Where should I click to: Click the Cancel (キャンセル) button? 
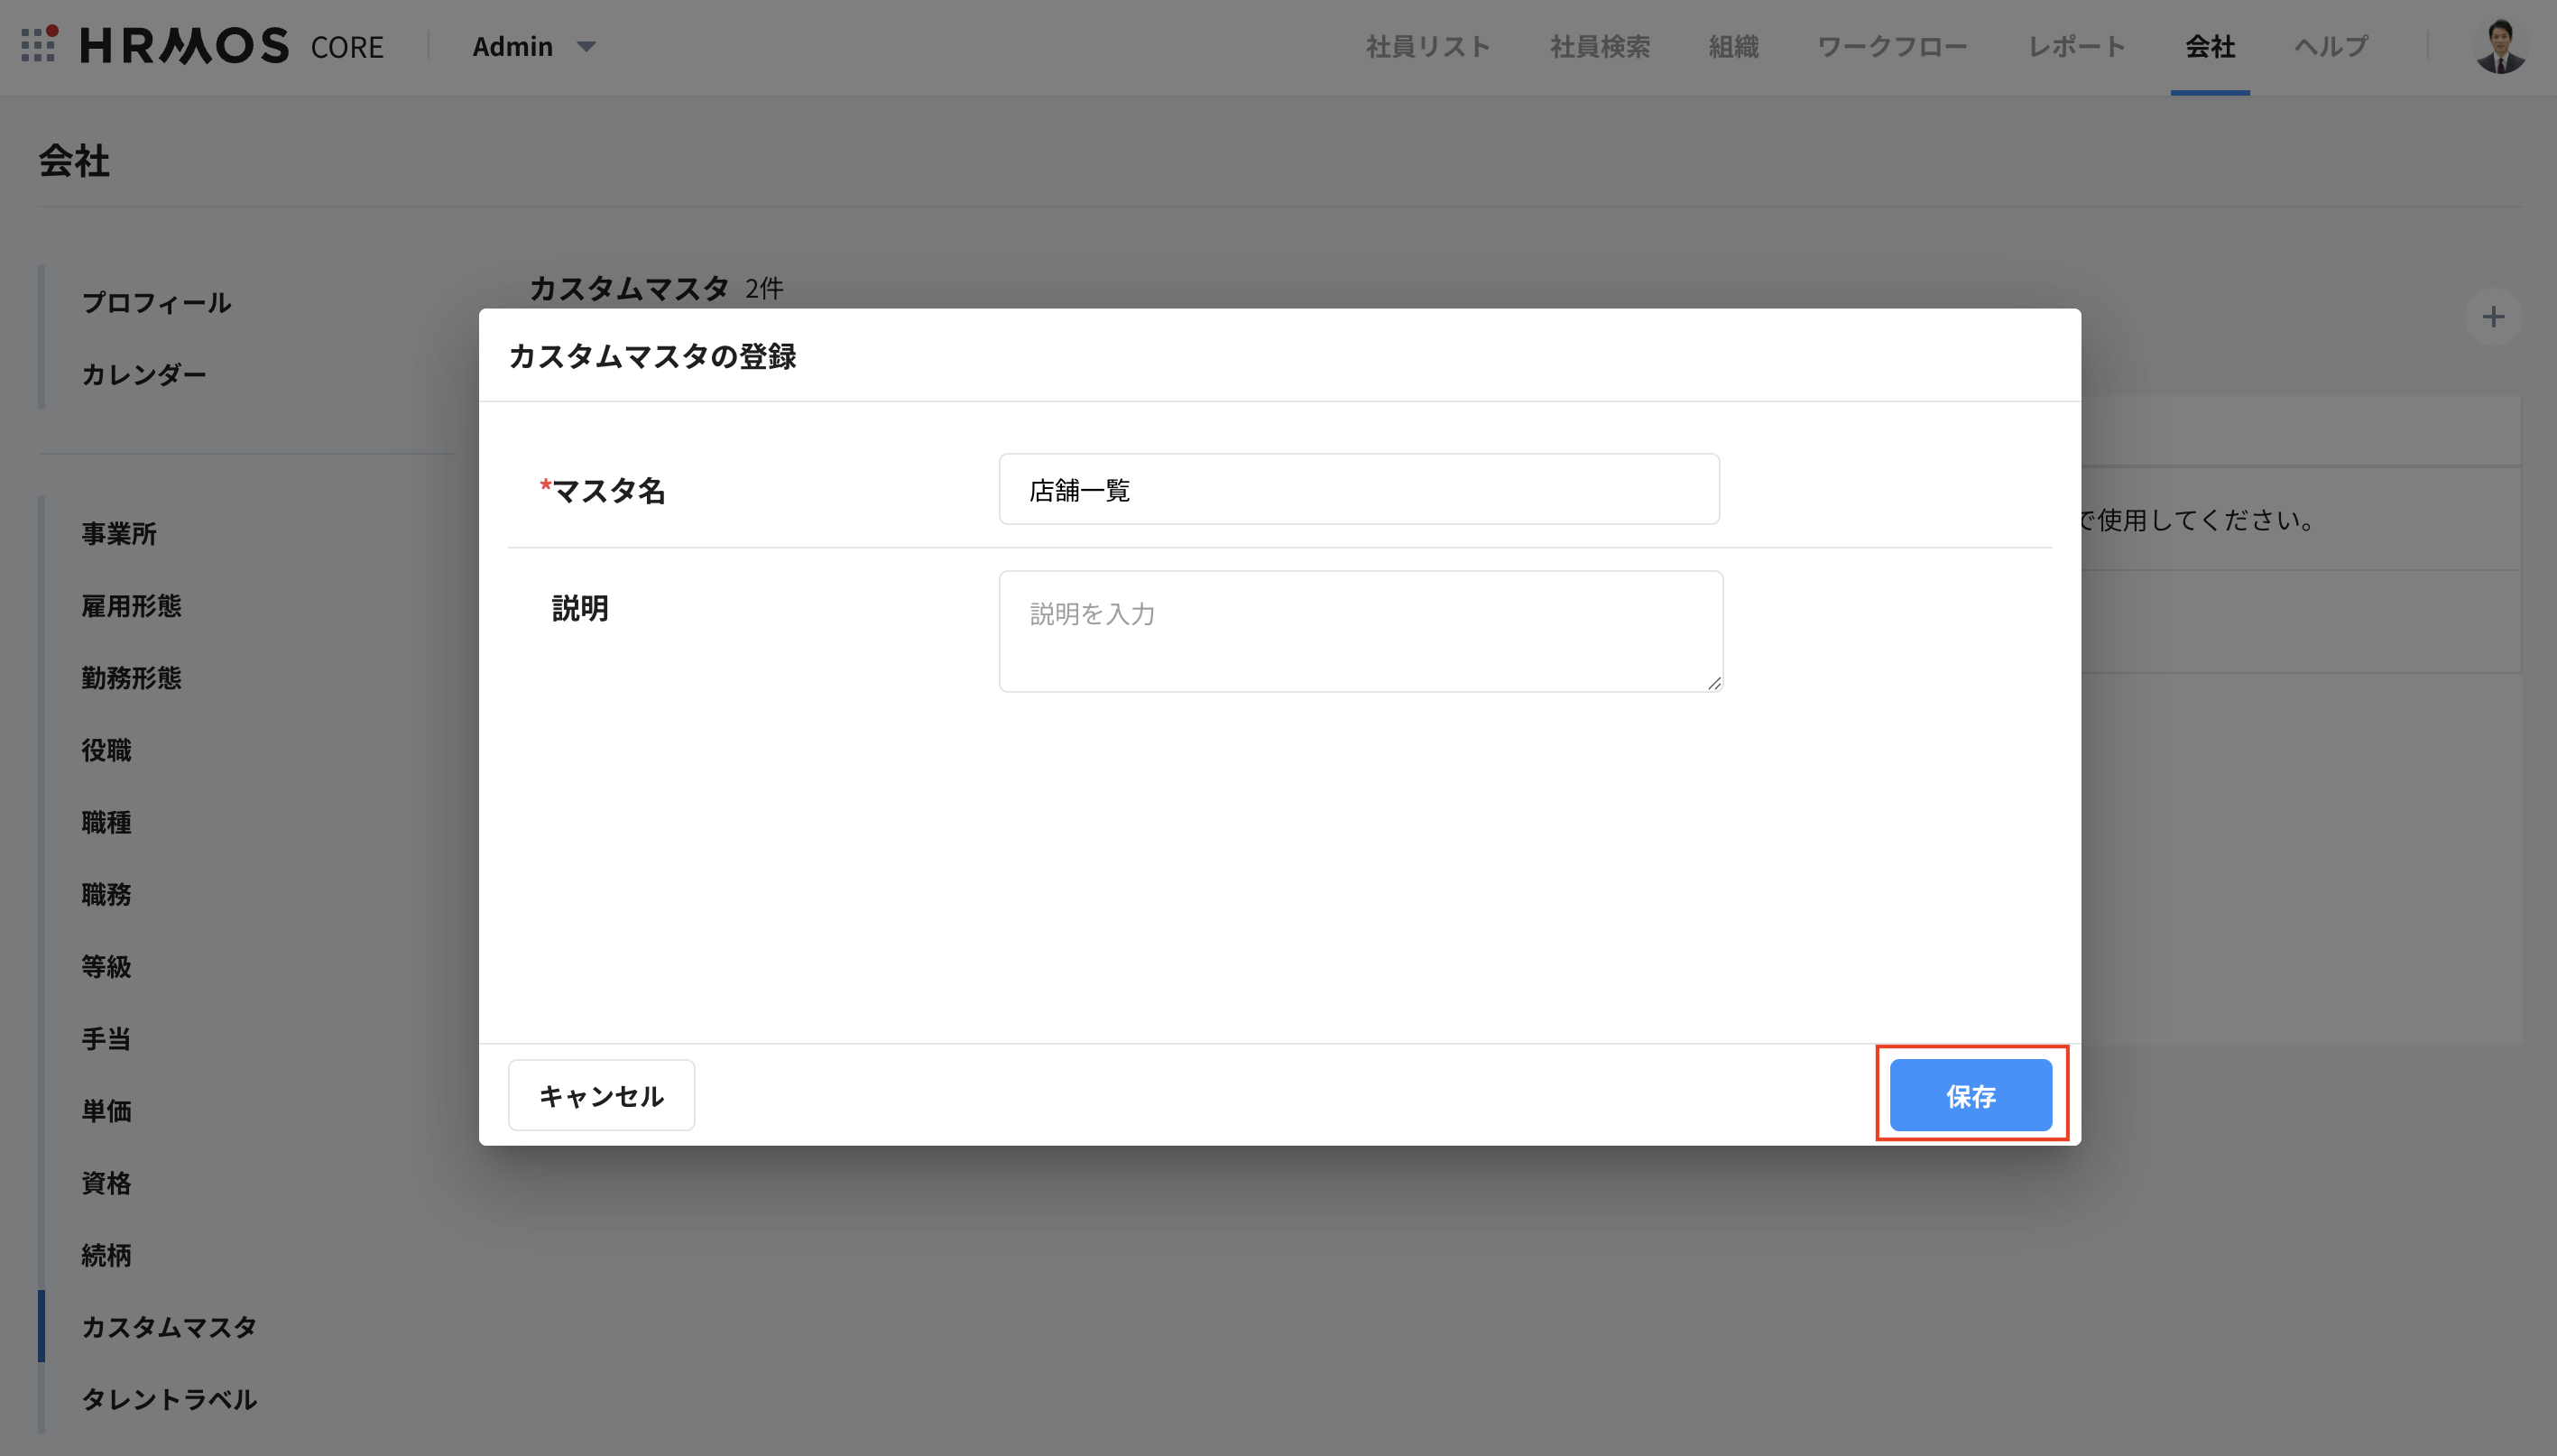(x=601, y=1096)
